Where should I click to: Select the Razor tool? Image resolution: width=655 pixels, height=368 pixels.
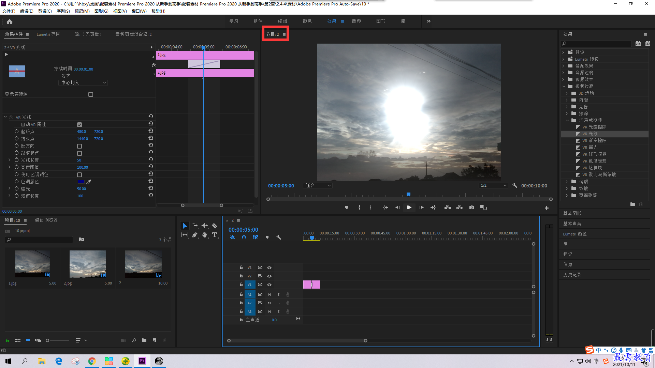[x=215, y=226]
